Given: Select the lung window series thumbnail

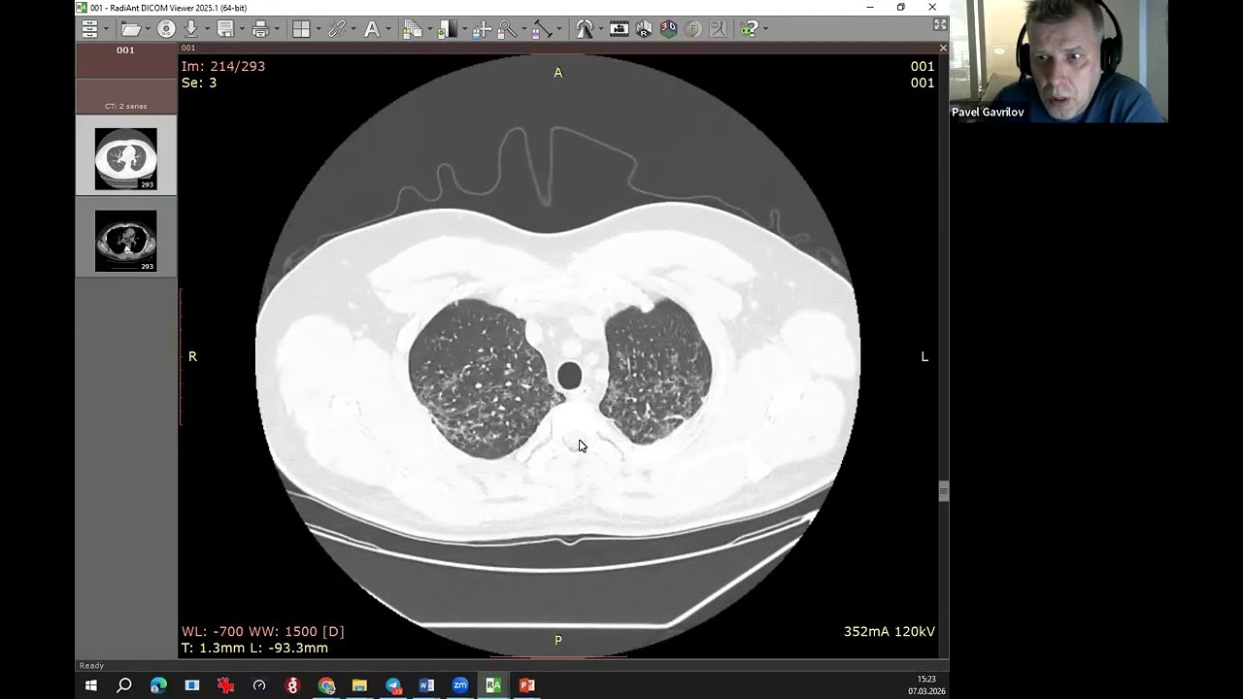Looking at the screenshot, I should click(x=126, y=156).
